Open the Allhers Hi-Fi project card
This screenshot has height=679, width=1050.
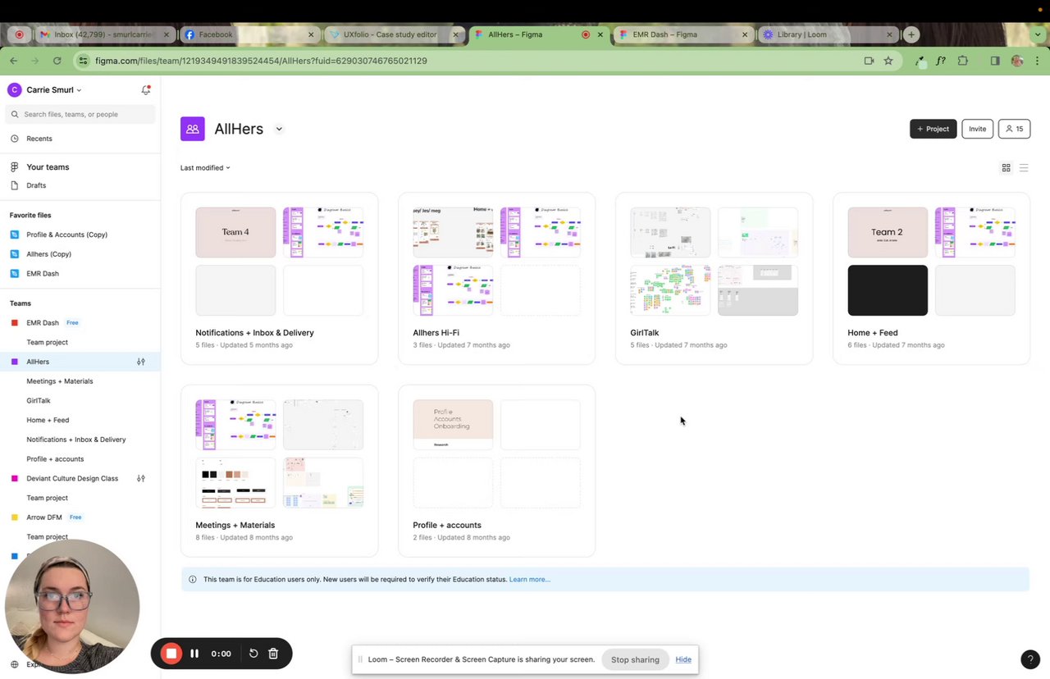coord(497,278)
